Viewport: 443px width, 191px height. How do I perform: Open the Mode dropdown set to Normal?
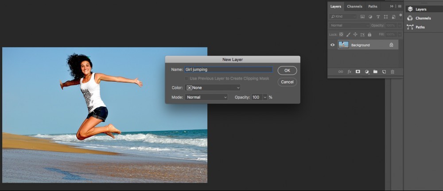pyautogui.click(x=206, y=97)
